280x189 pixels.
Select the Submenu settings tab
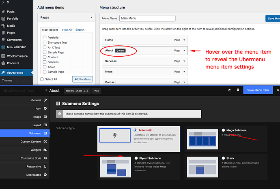click(x=25, y=133)
